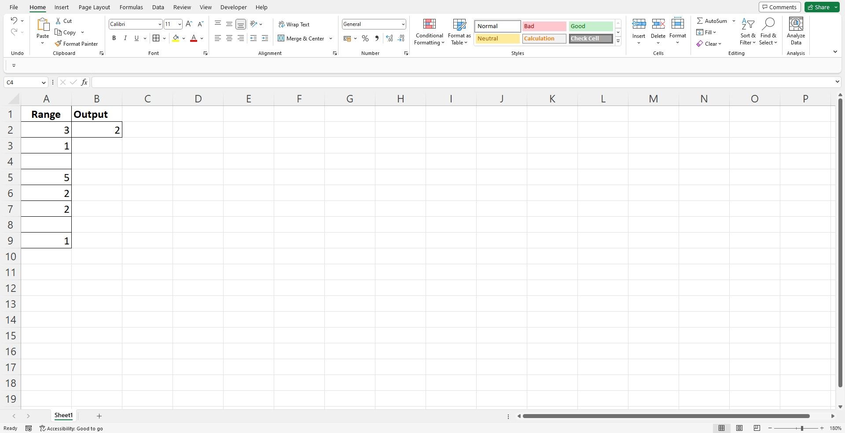Switch to the Formulas ribbon tab
The height and width of the screenshot is (433, 845).
click(x=131, y=7)
